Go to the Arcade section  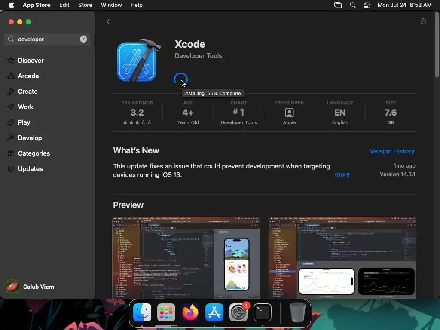pyautogui.click(x=28, y=76)
